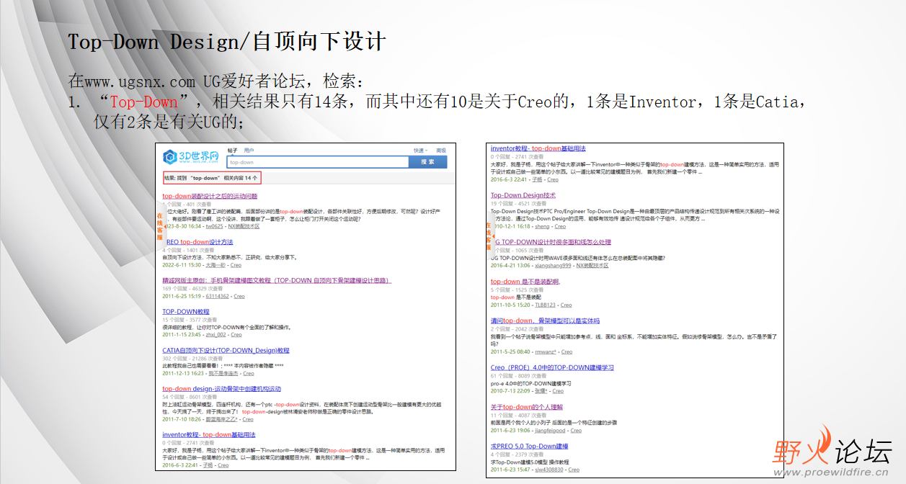Click the date text 2022-6-11 15:30

pyautogui.click(x=182, y=265)
